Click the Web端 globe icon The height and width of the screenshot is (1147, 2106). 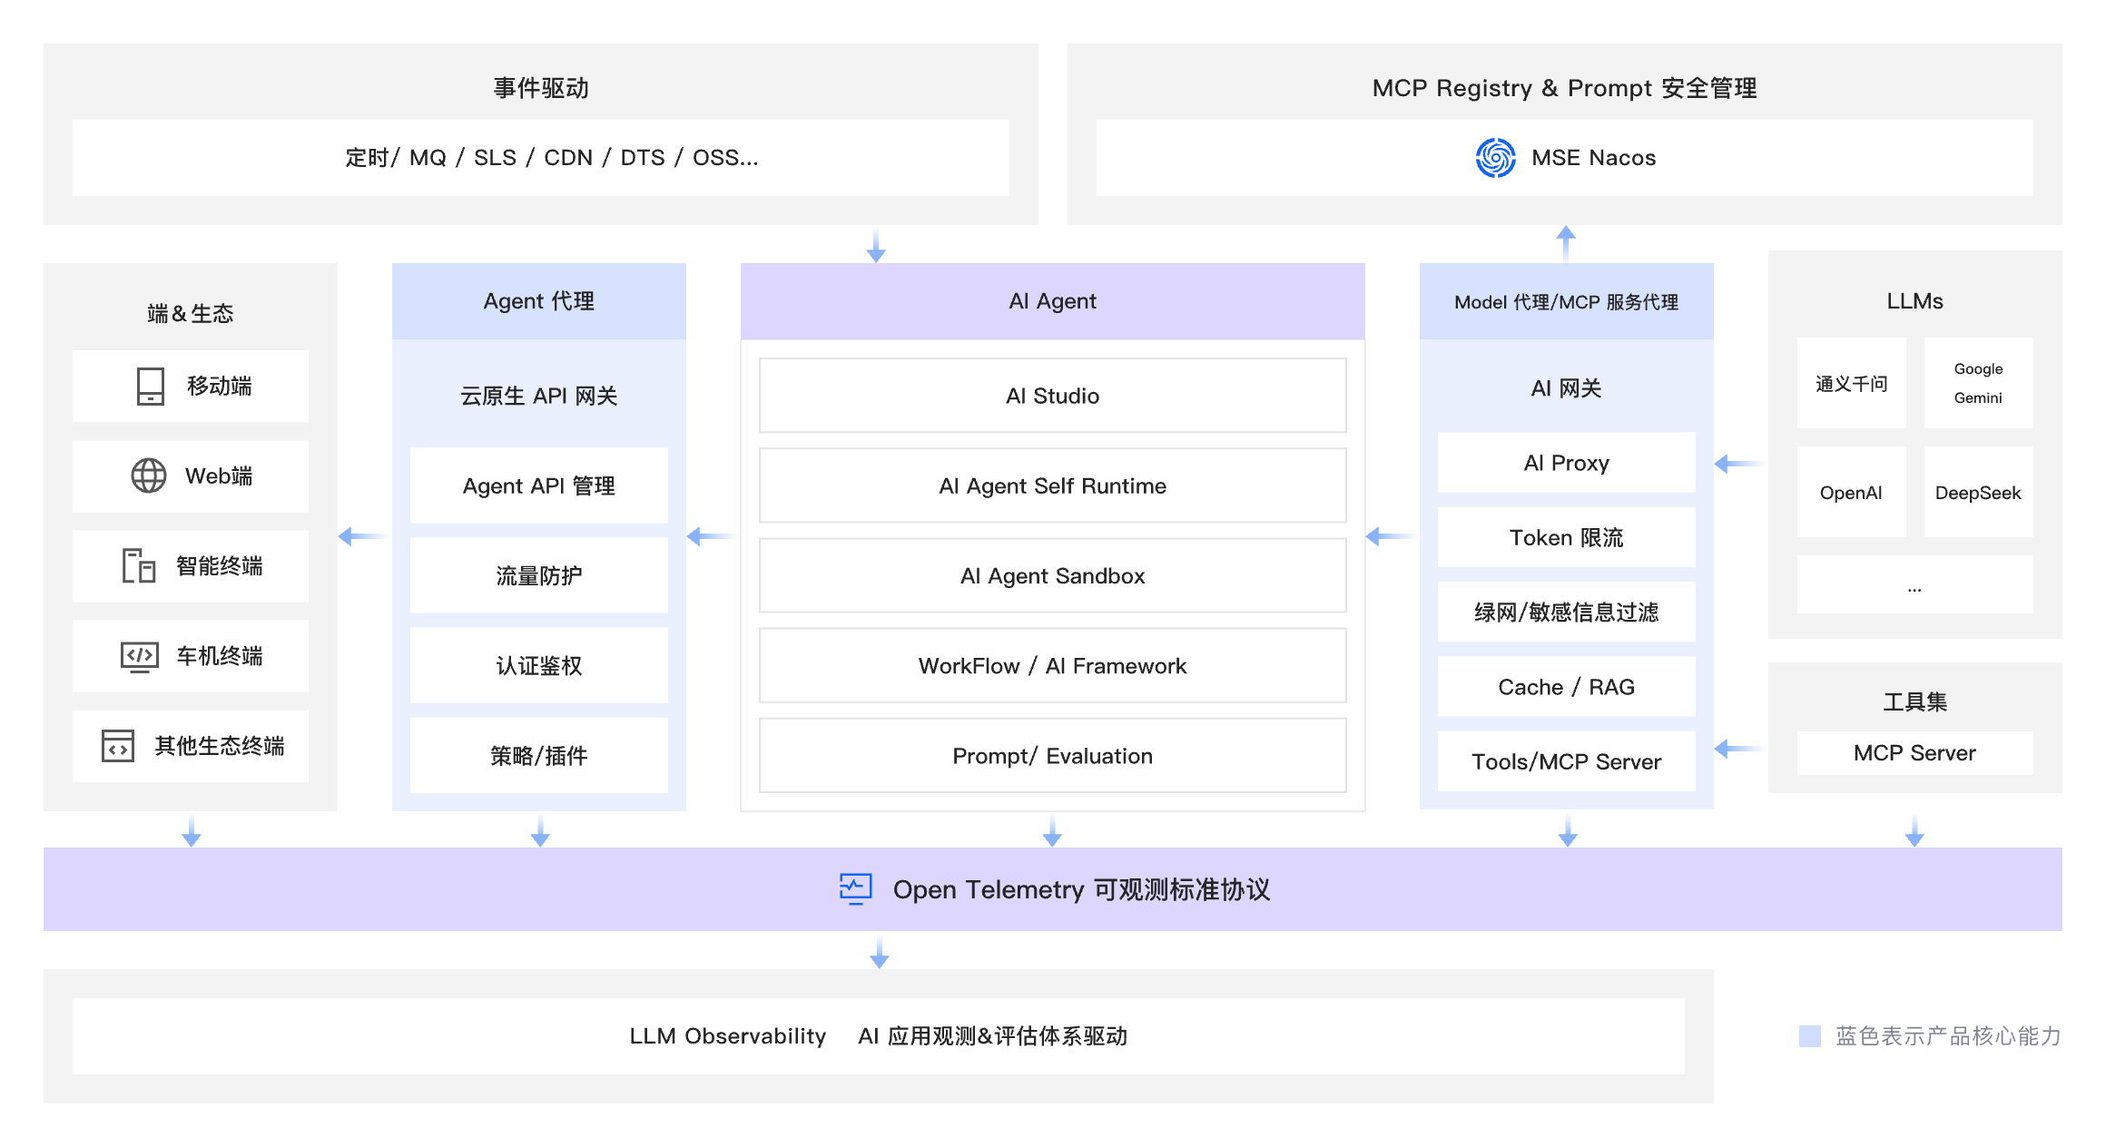148,475
